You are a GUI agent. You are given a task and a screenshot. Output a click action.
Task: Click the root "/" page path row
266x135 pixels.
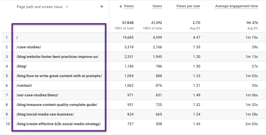[17, 37]
